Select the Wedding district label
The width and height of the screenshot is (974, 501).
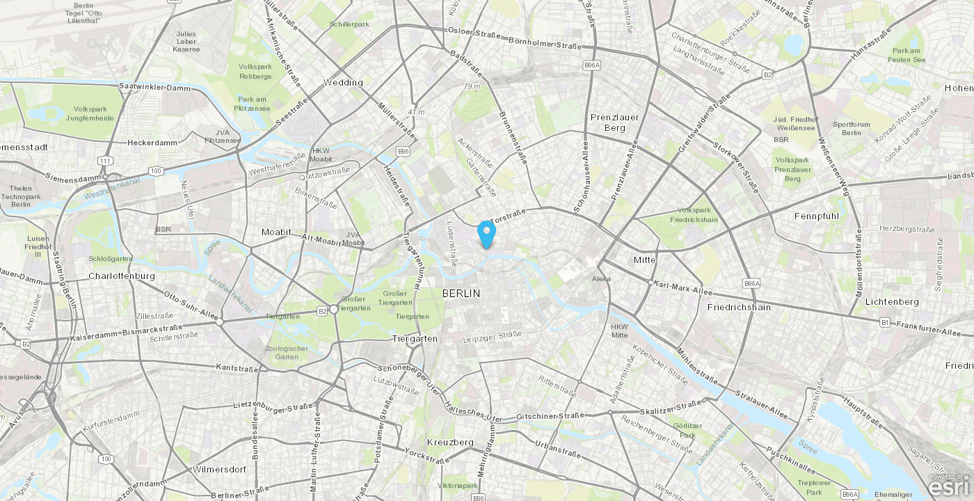pyautogui.click(x=343, y=82)
